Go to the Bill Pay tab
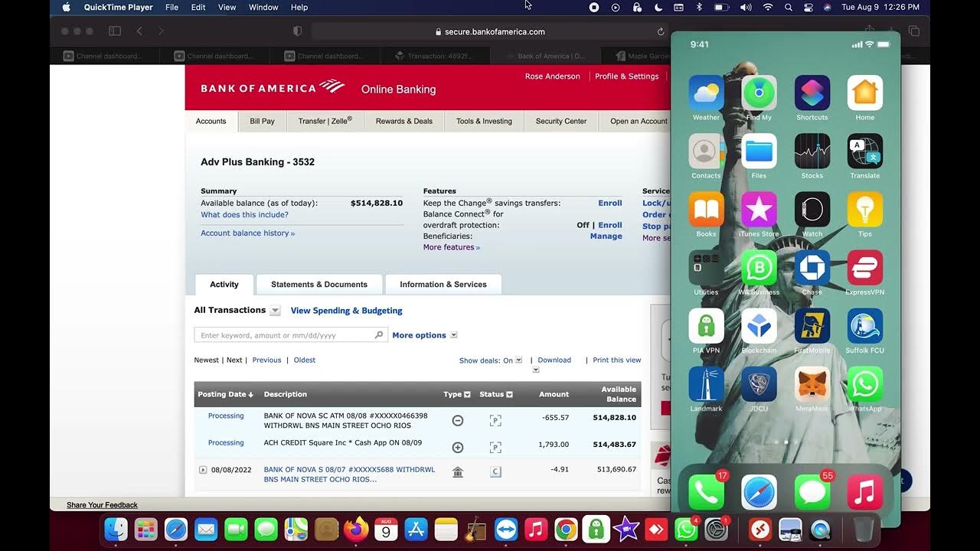The height and width of the screenshot is (551, 980). pos(262,121)
